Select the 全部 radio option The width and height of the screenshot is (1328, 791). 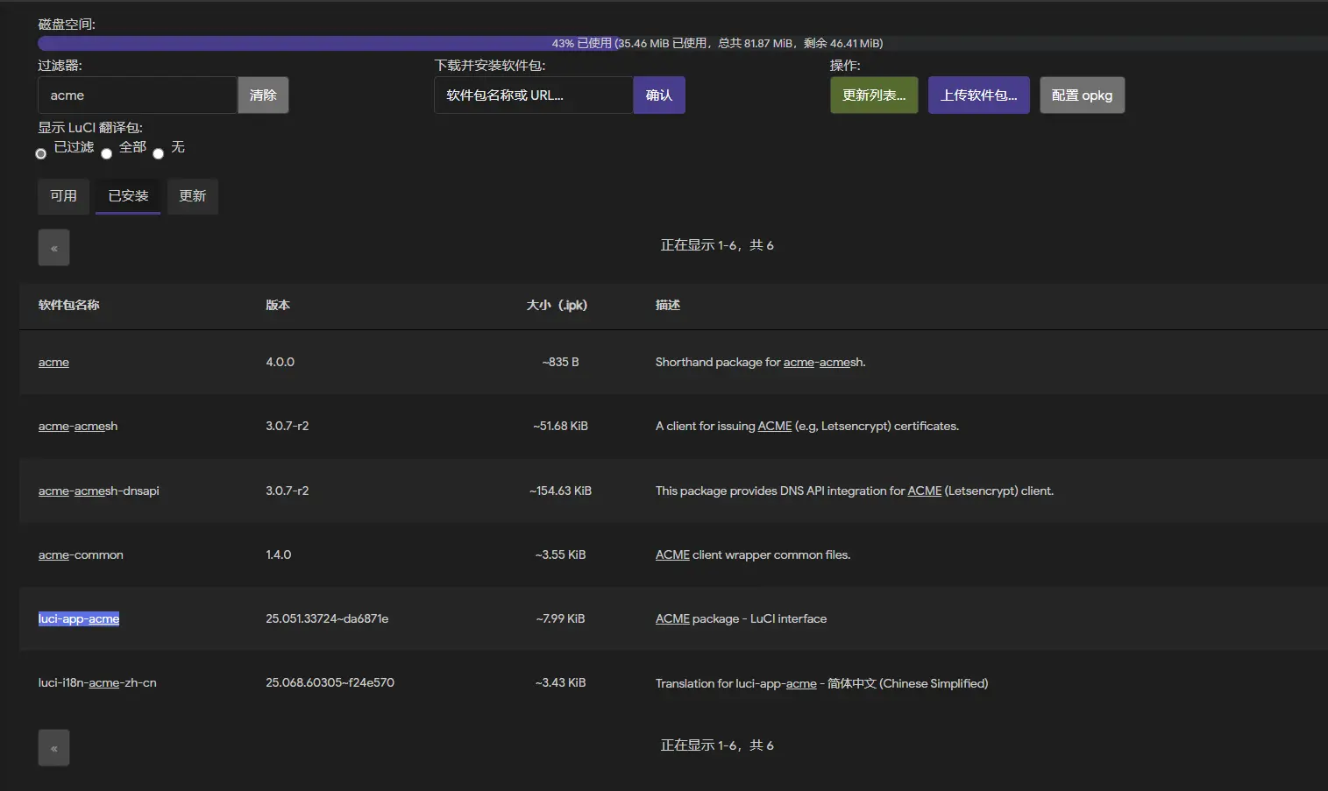click(x=107, y=154)
